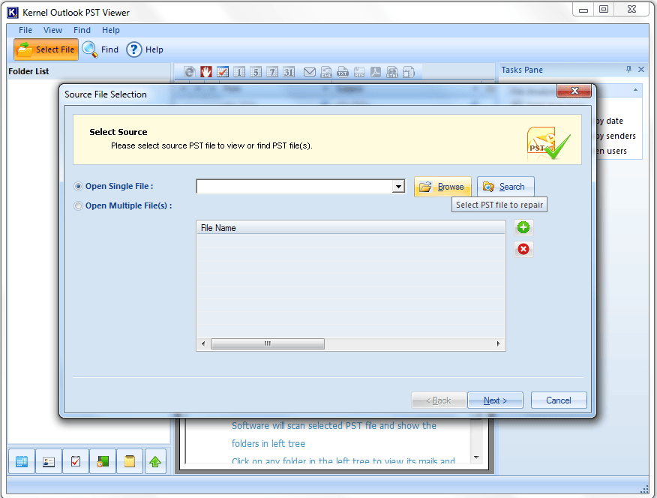Screen dimensions: 657x498
Task: Click the save as EML icon
Action: pyautogui.click(x=326, y=72)
